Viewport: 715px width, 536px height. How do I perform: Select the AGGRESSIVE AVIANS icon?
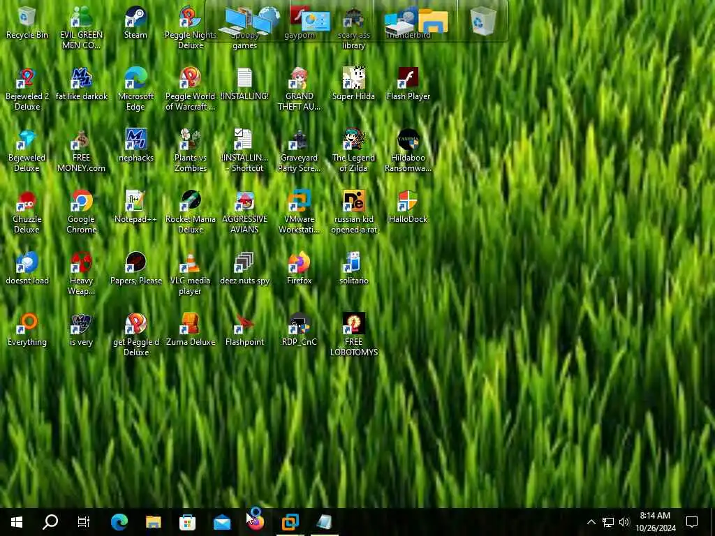(x=244, y=212)
